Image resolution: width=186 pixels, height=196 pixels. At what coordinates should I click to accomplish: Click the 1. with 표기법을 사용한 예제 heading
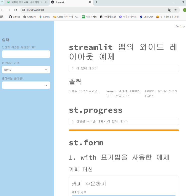pos(119,157)
